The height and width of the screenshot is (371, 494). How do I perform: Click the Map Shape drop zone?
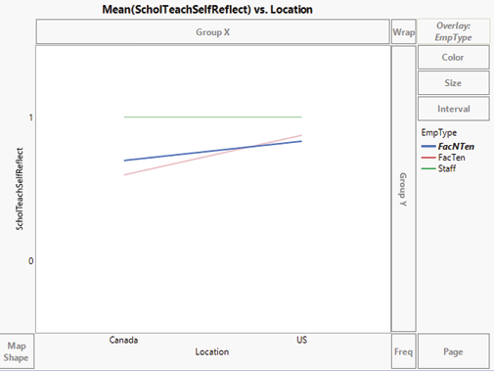click(17, 351)
